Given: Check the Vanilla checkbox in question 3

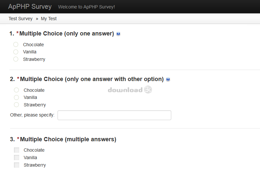Looking at the screenshot, I should click(x=17, y=158).
